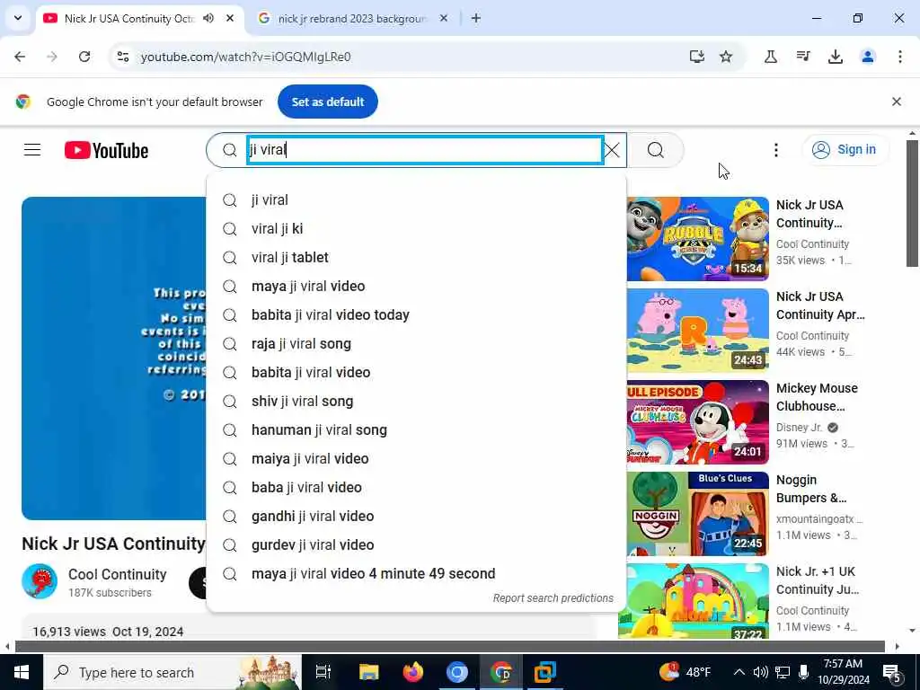Go back with the browser back arrow
Viewport: 920px width, 690px height.
point(20,57)
